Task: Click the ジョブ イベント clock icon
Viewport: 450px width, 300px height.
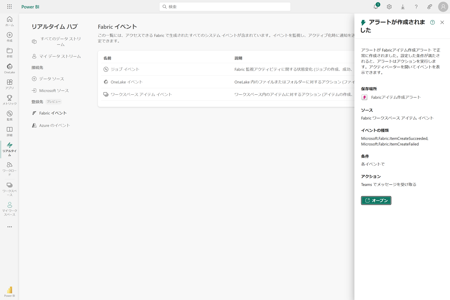Action: point(106,69)
